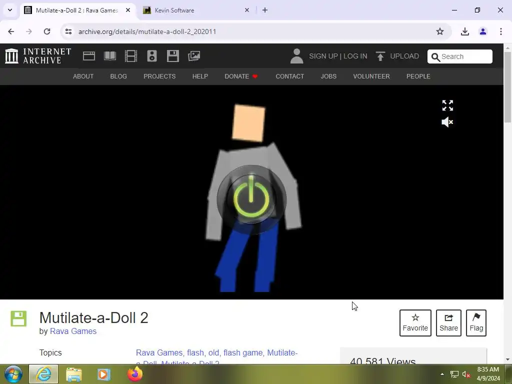Open Internet Explorer from the taskbar
Image resolution: width=512 pixels, height=384 pixels.
click(43, 374)
